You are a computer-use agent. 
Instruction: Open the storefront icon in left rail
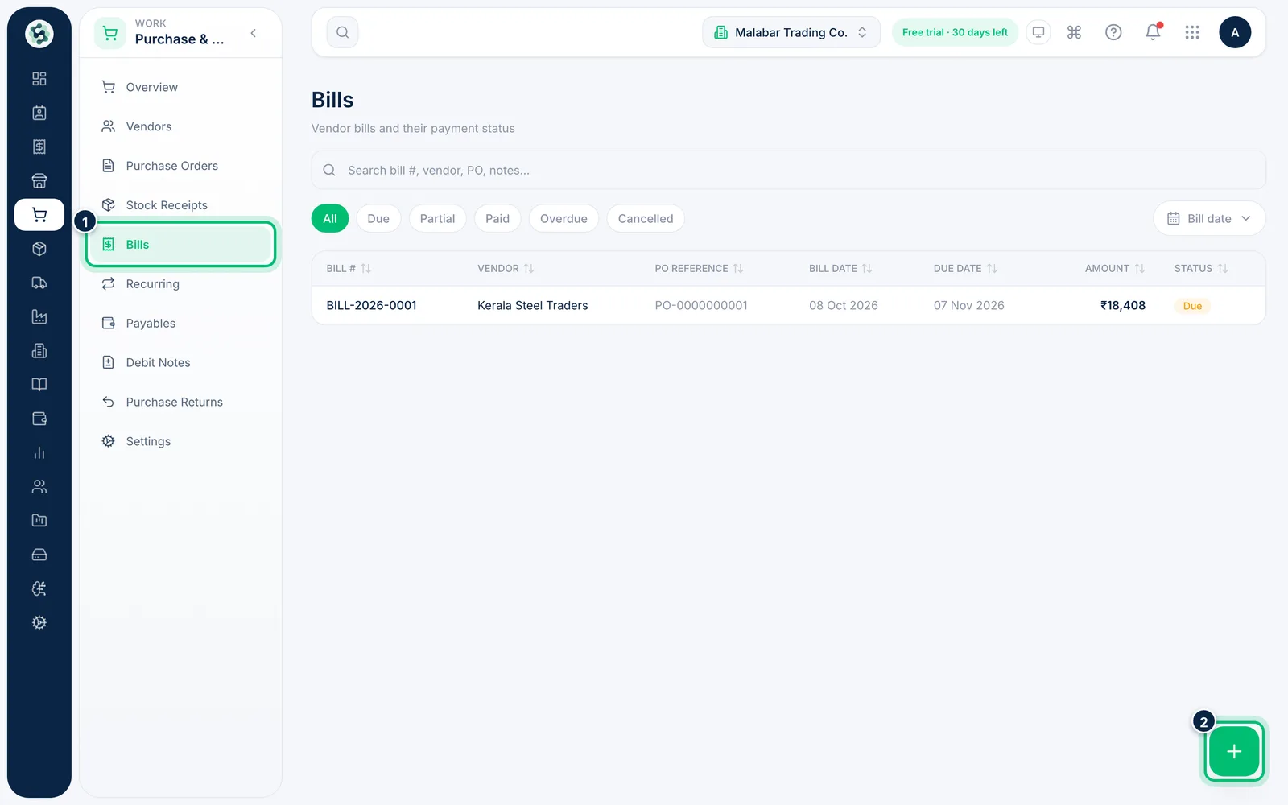pyautogui.click(x=39, y=180)
